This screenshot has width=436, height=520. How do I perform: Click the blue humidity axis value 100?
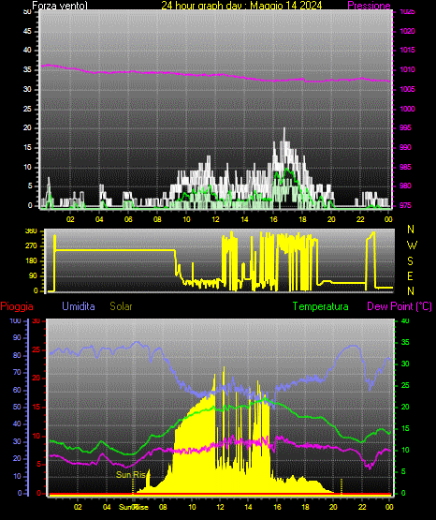pos(15,320)
